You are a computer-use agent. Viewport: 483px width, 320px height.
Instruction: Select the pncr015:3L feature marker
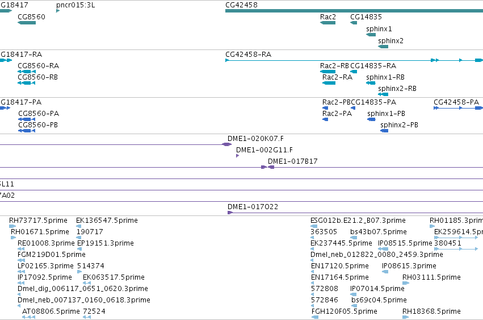tap(58, 11)
